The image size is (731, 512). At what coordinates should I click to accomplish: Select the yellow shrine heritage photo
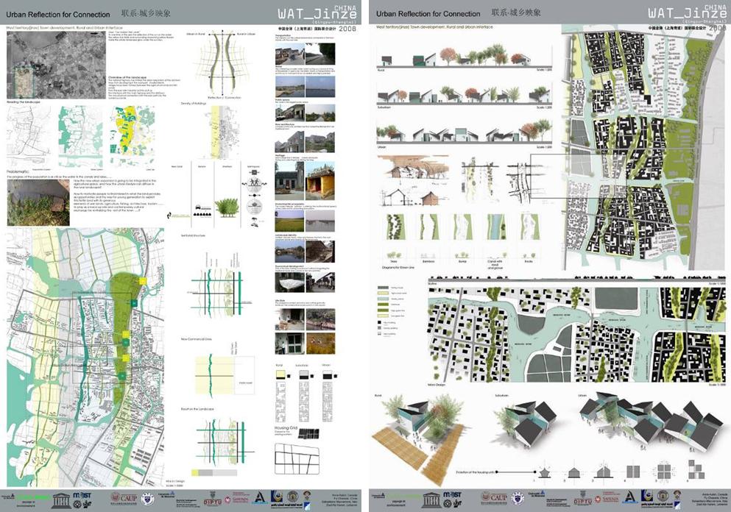320,181
